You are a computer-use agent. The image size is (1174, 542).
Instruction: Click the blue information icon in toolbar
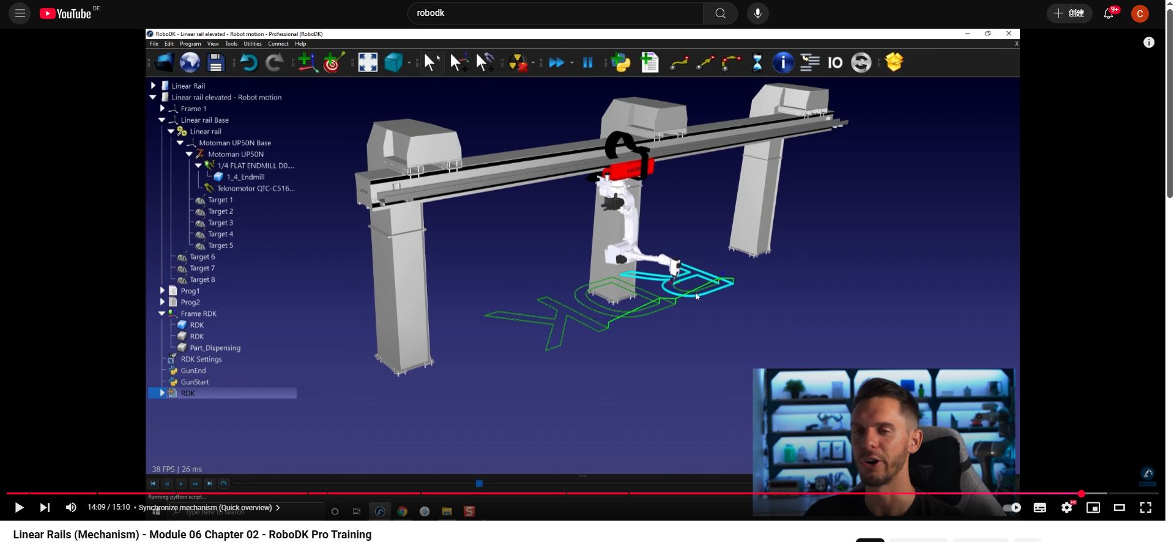tap(782, 62)
